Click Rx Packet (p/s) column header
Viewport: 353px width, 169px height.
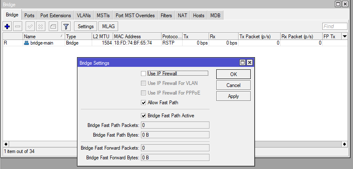click(301, 37)
